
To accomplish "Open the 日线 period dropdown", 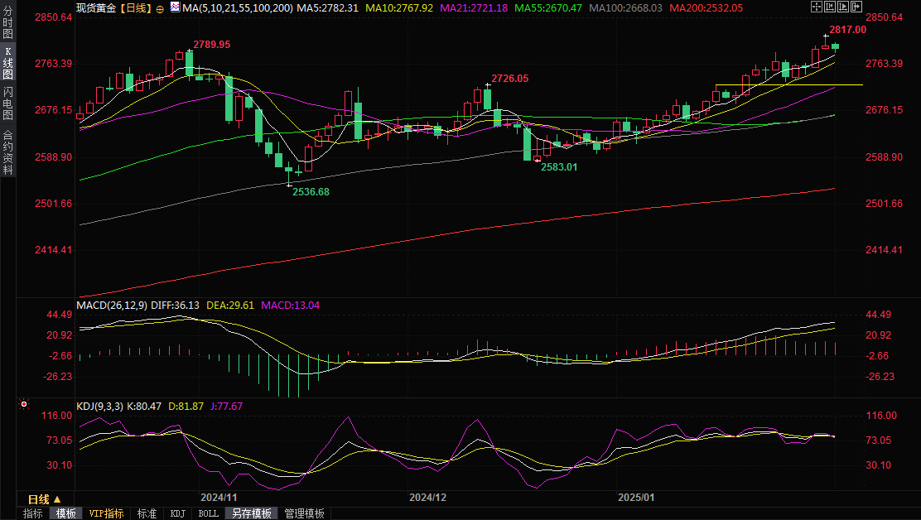I will tap(45, 499).
